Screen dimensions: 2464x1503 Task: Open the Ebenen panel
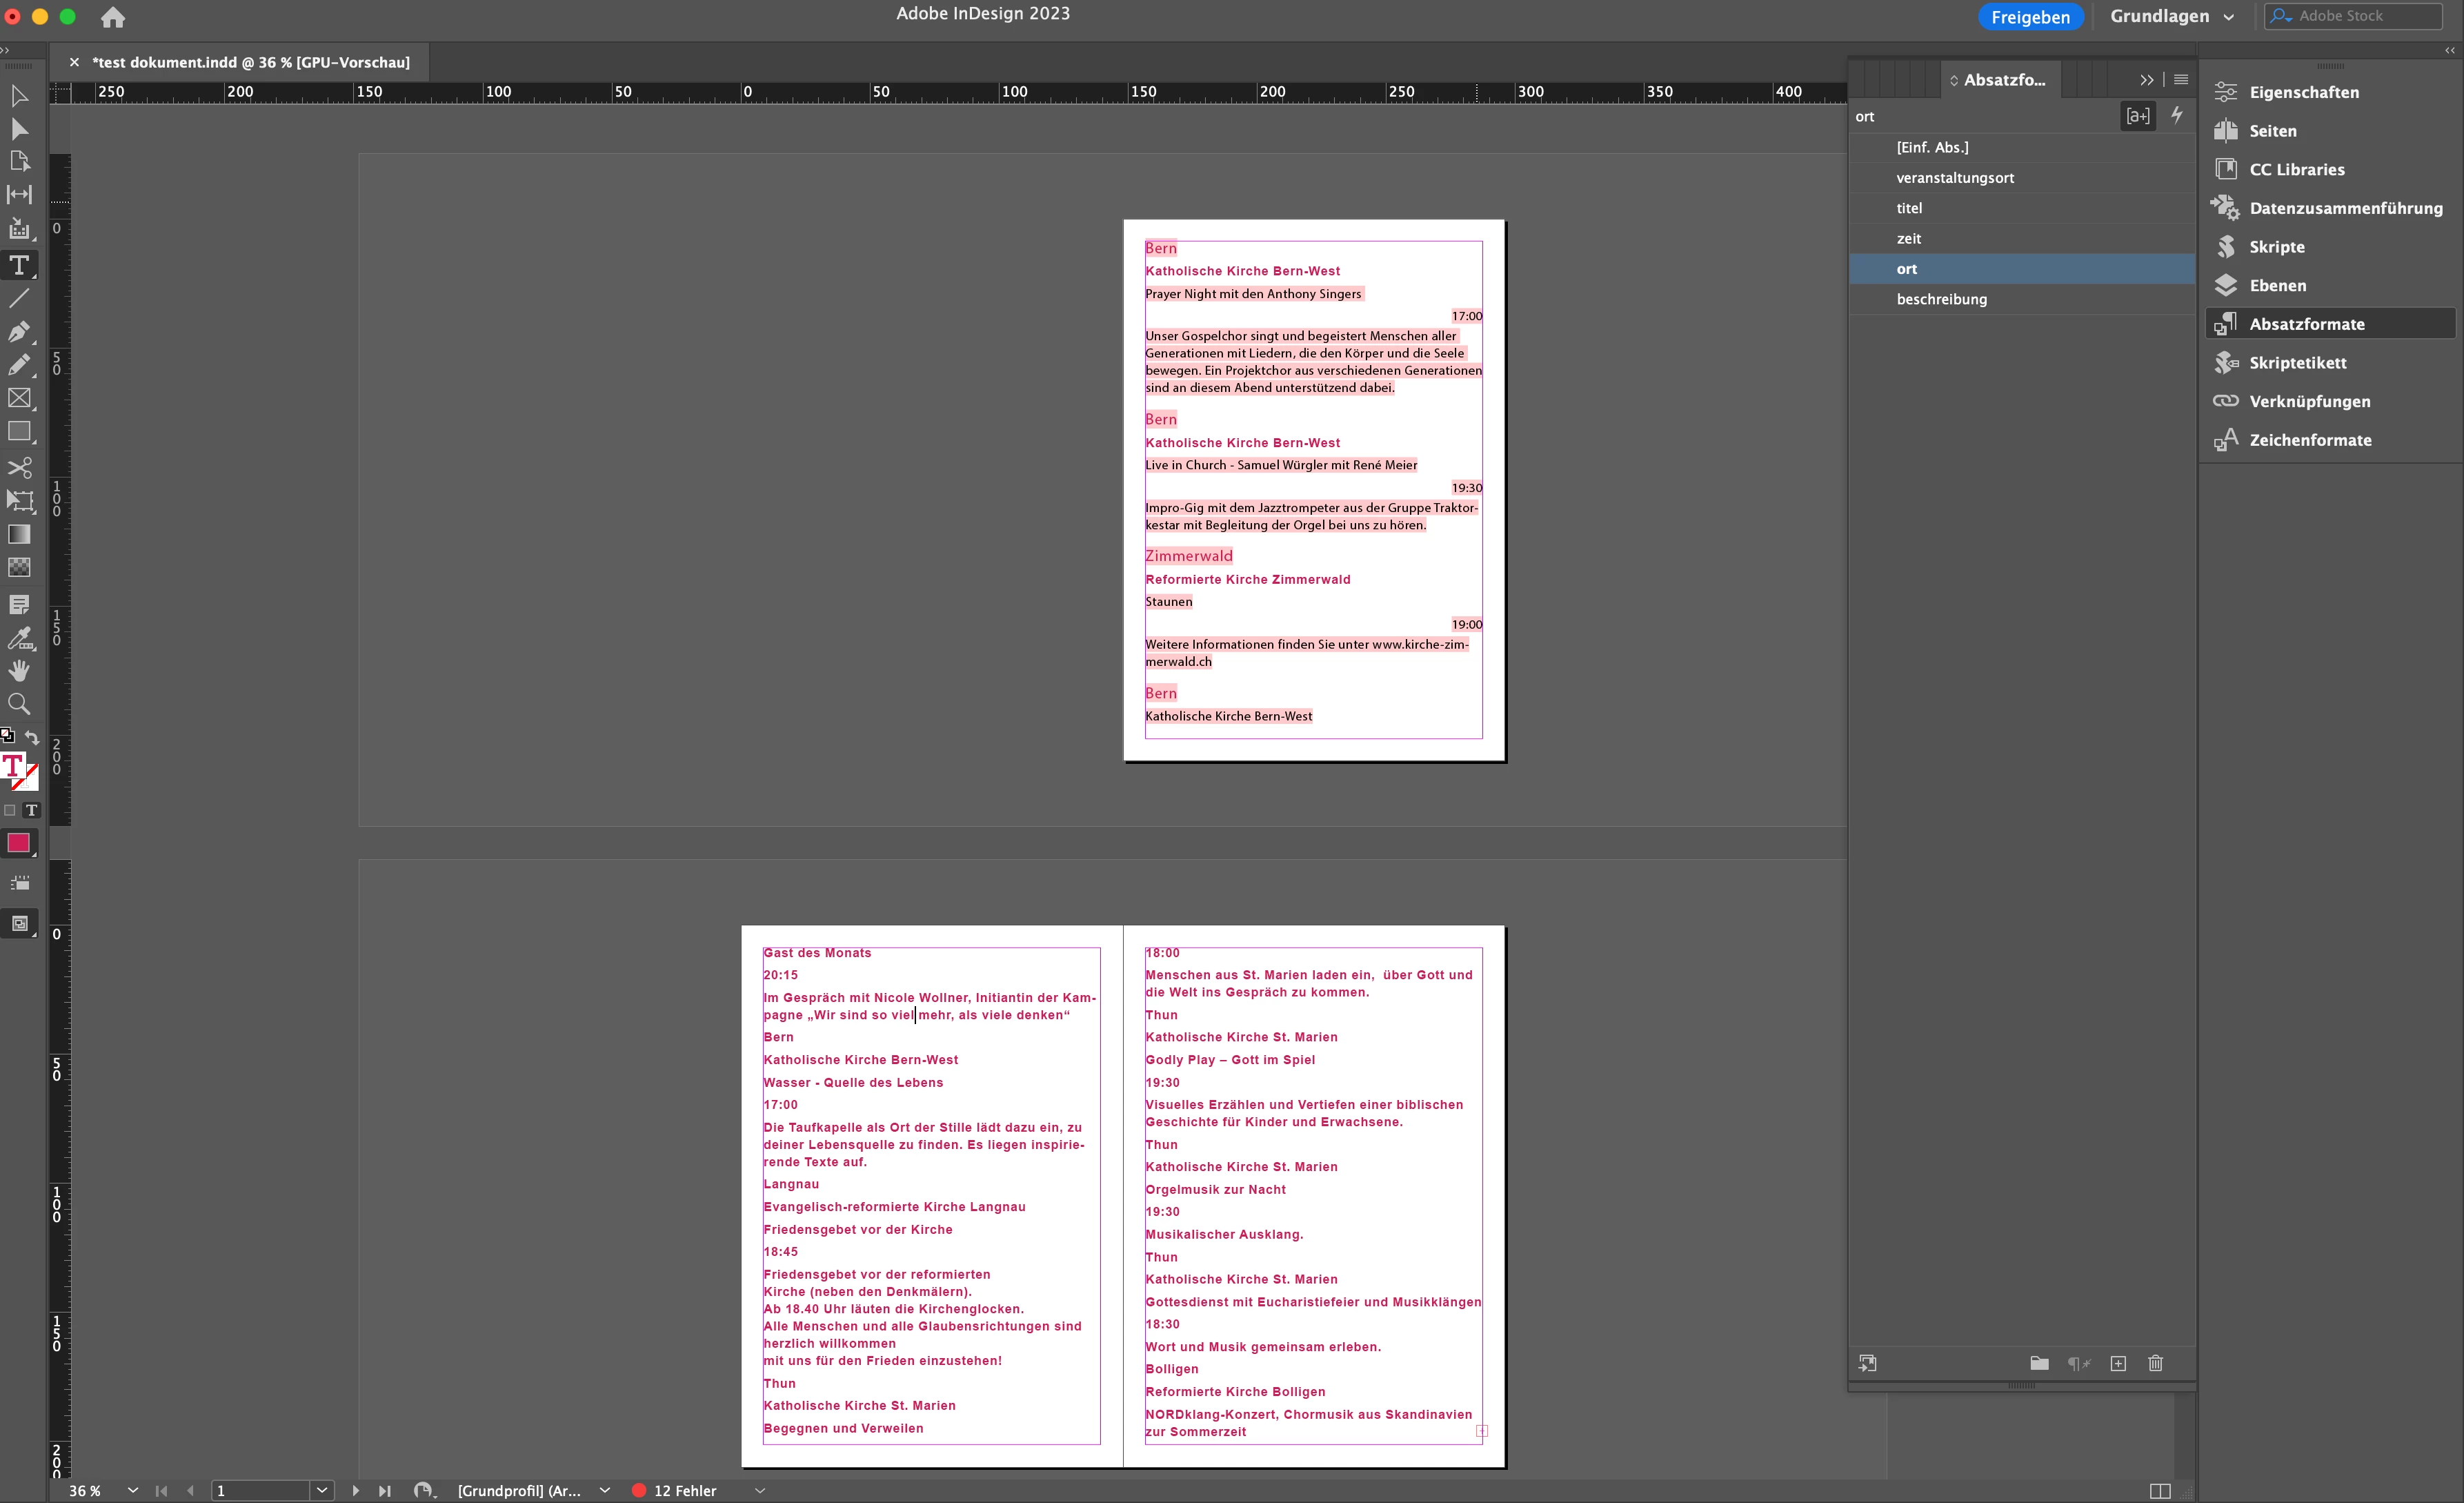(2277, 285)
